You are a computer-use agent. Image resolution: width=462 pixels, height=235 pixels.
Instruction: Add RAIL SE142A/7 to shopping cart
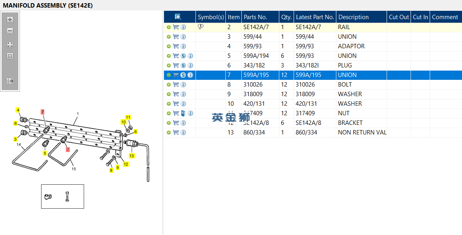point(176,27)
